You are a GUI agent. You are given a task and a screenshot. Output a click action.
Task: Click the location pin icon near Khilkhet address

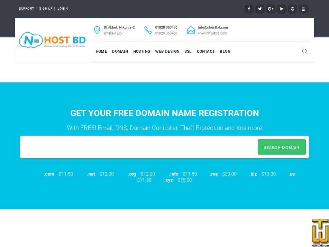(x=97, y=30)
